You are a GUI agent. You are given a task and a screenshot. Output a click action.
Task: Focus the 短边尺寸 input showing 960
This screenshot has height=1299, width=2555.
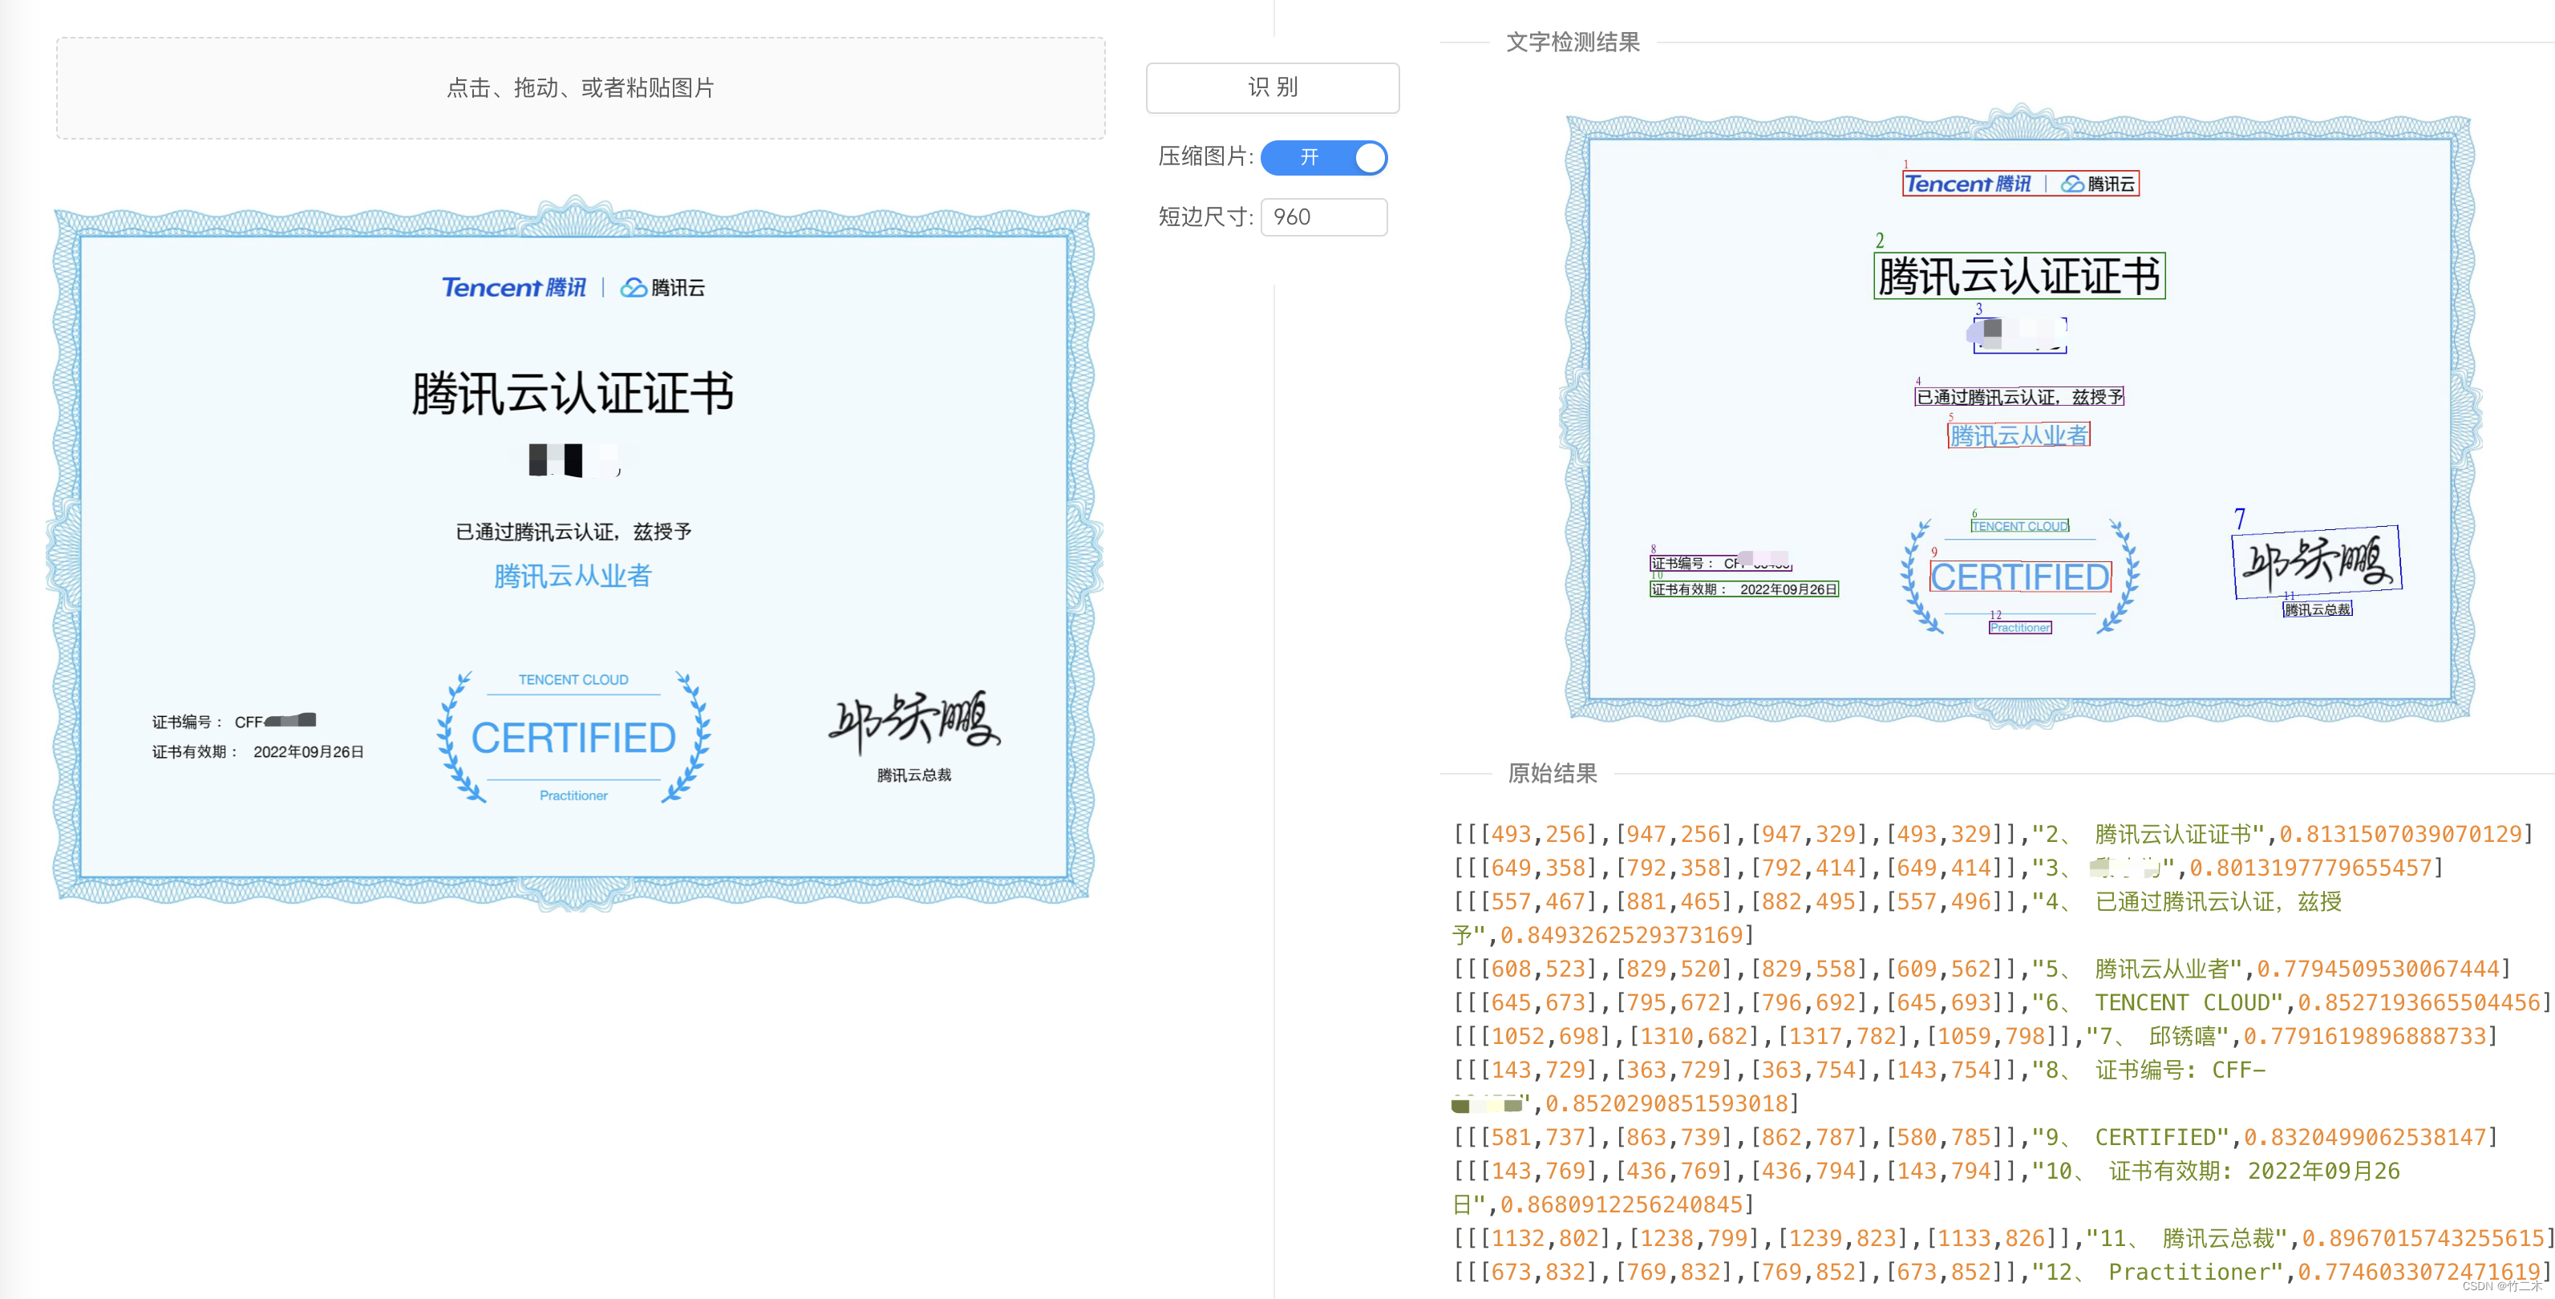click(x=1324, y=216)
